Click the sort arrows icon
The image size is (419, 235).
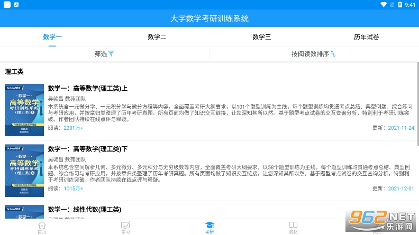point(333,54)
